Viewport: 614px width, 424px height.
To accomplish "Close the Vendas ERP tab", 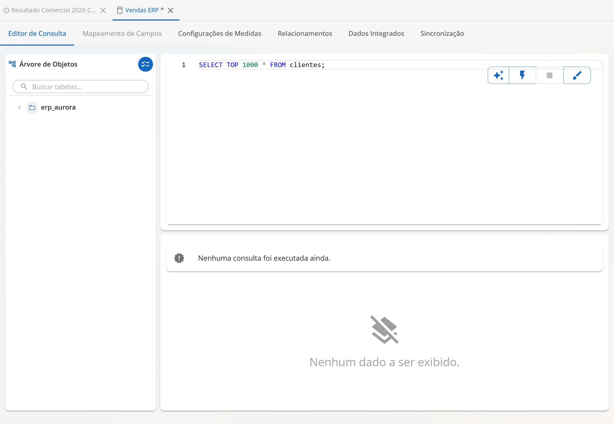I will click(171, 10).
